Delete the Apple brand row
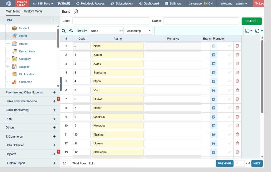Image resolution: width=271 pixels, height=172 pixels. (237, 64)
